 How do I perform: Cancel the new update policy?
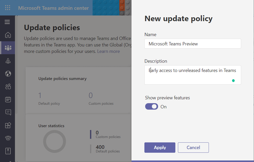point(193,148)
